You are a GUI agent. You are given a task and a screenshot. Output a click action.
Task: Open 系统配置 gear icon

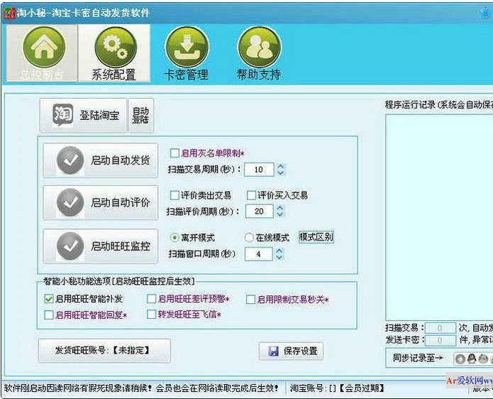[115, 47]
